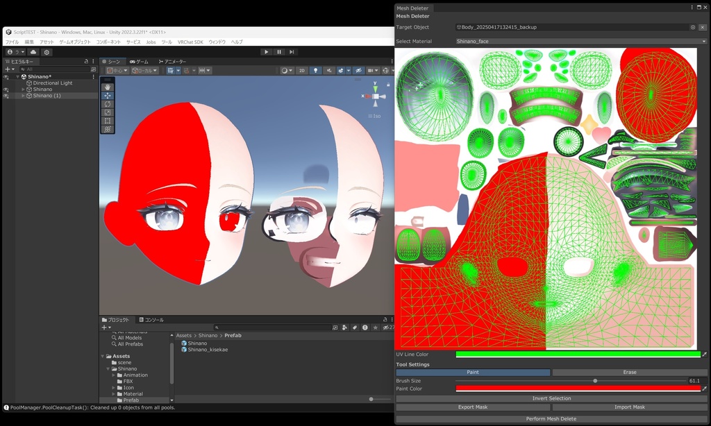
Task: Toggle visibility of Shinano (1) object
Action: (x=6, y=96)
